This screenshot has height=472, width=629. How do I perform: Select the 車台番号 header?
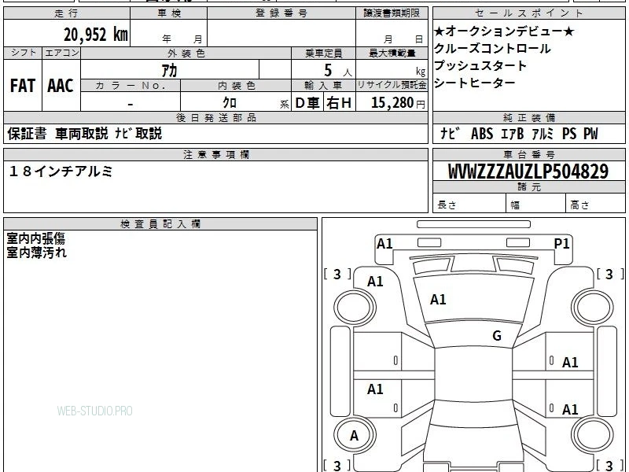(x=528, y=154)
